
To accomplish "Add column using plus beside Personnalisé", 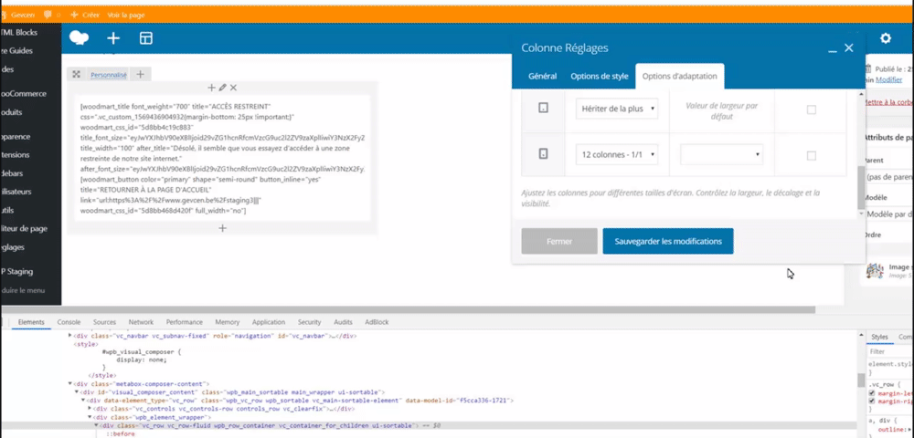I will 140,75.
